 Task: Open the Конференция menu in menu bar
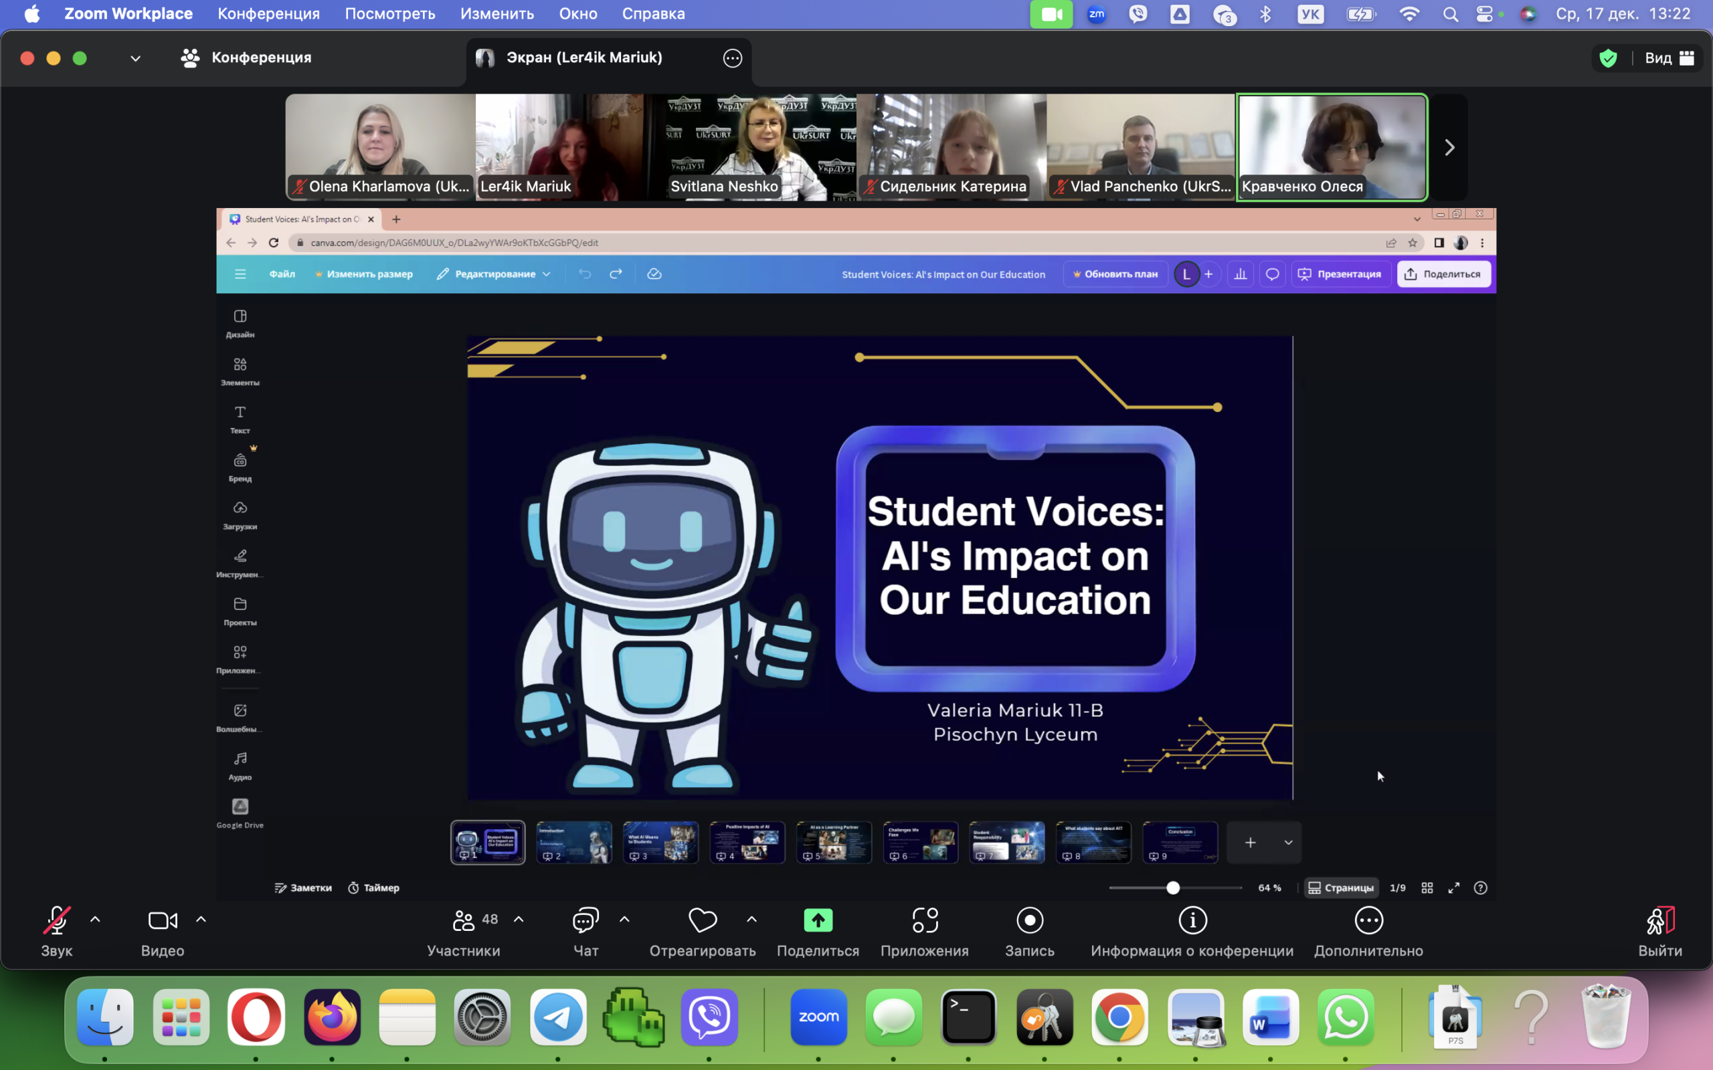[268, 13]
